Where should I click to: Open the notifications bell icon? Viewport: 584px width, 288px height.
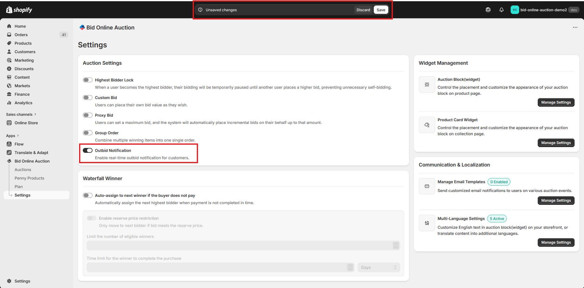[x=501, y=10]
